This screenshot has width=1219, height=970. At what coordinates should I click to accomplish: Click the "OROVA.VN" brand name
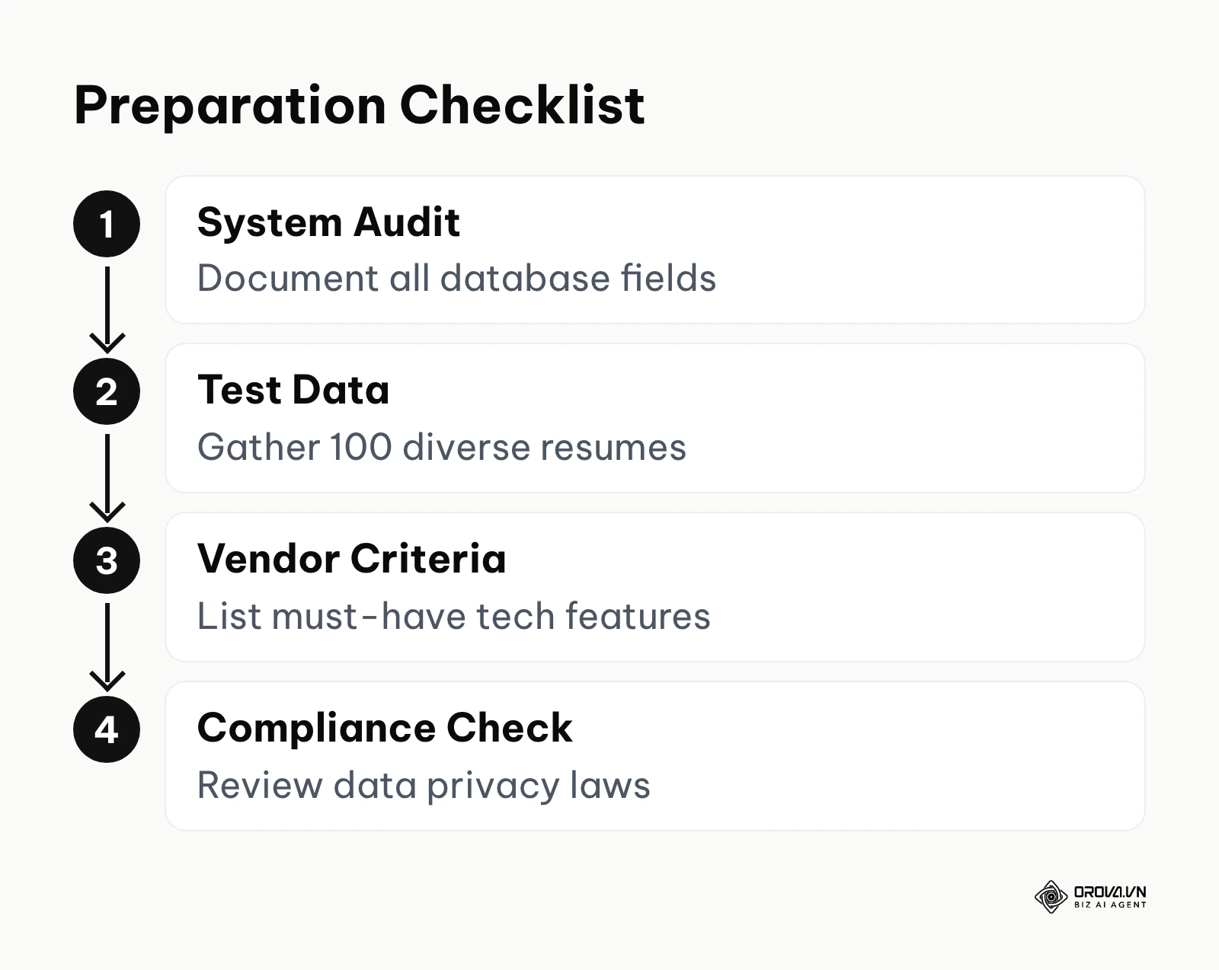tap(1110, 892)
